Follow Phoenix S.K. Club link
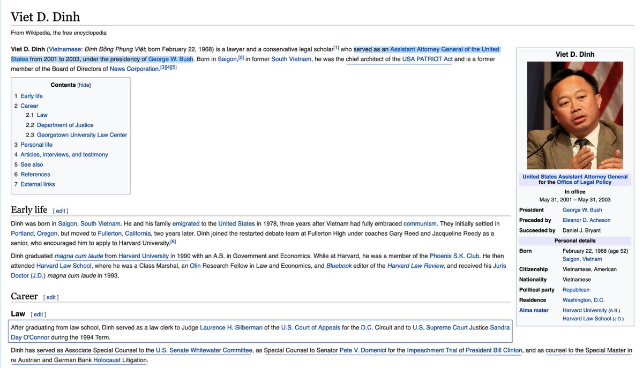 point(454,256)
